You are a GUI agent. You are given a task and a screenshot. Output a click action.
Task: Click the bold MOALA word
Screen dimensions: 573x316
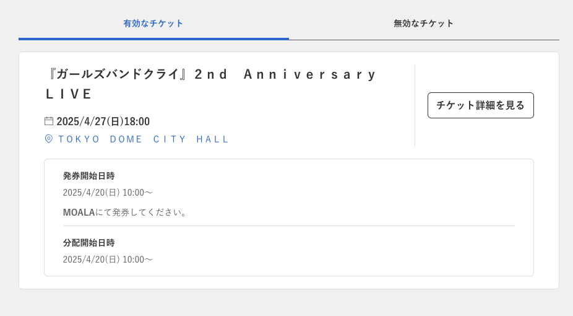tap(79, 213)
